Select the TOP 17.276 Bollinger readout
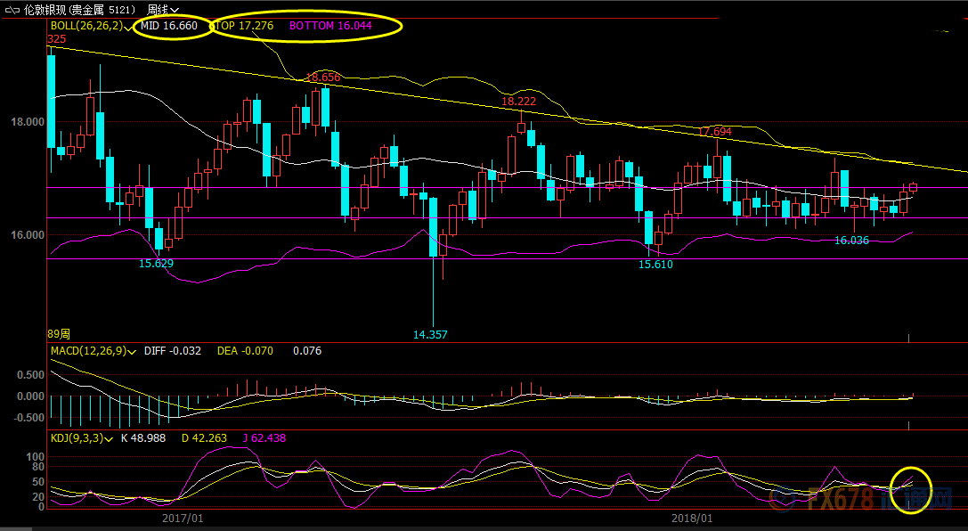The image size is (968, 531). (246, 26)
